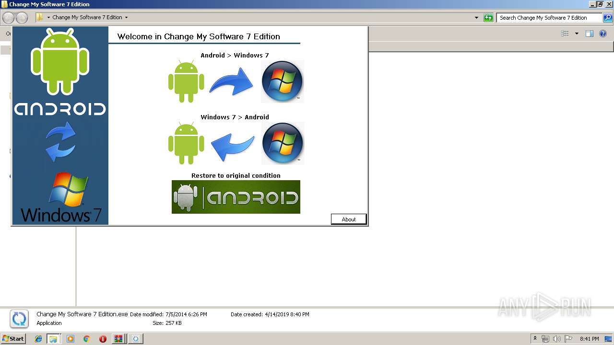The height and width of the screenshot is (345, 614).
Task: Open volume control in tray
Action: [557, 339]
